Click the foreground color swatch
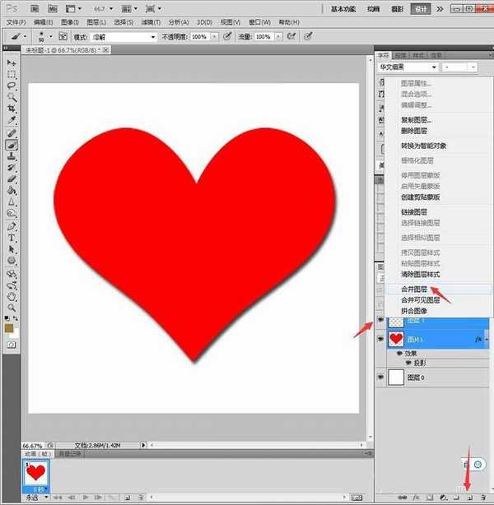 tap(9, 328)
